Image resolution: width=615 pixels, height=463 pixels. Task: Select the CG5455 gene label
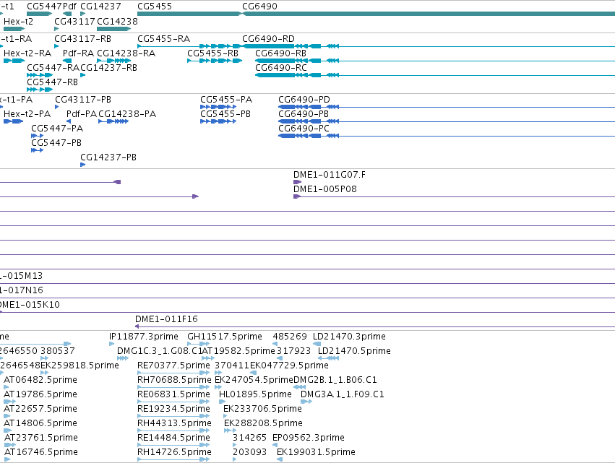[155, 7]
